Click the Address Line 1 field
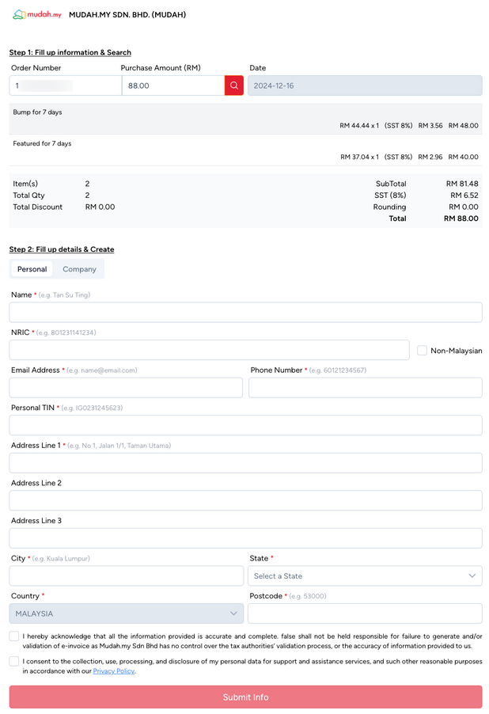489x714 pixels. [245, 463]
